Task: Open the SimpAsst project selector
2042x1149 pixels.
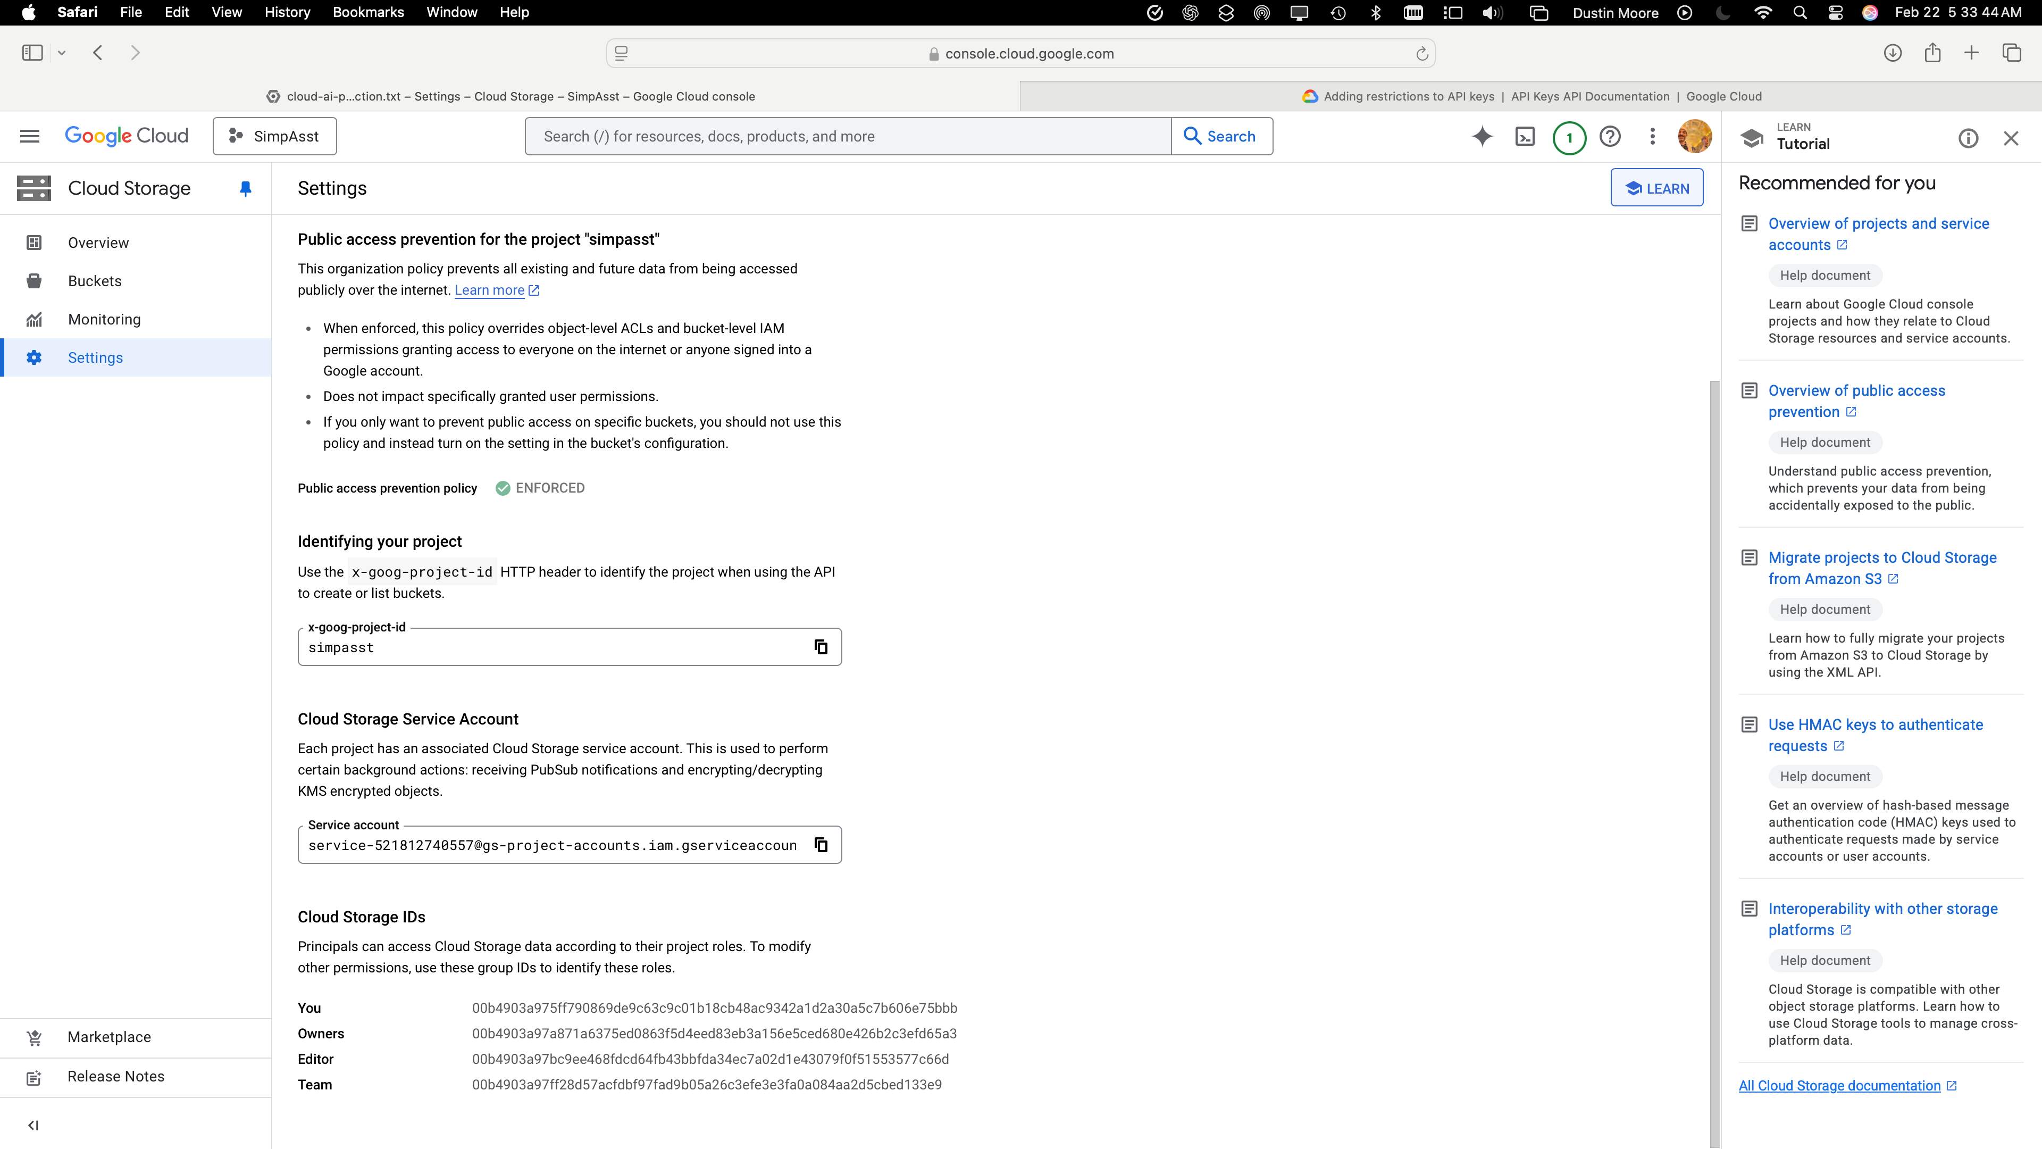Action: [x=274, y=136]
